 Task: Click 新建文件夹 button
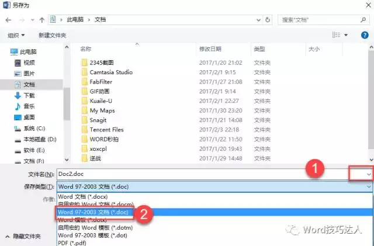52,35
